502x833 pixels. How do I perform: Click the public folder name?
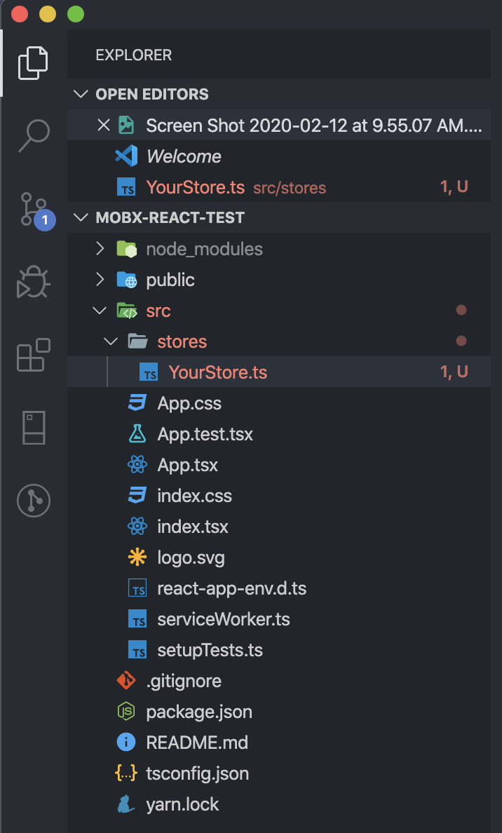(x=170, y=280)
